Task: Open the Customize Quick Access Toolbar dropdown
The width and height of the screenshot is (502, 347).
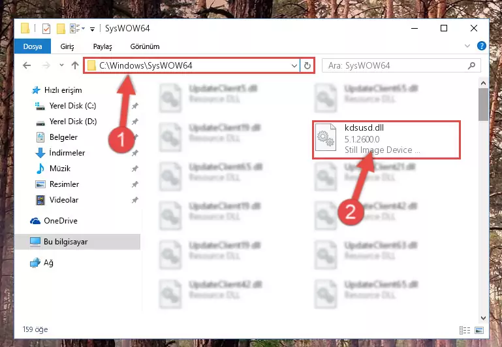Action: tap(92, 29)
